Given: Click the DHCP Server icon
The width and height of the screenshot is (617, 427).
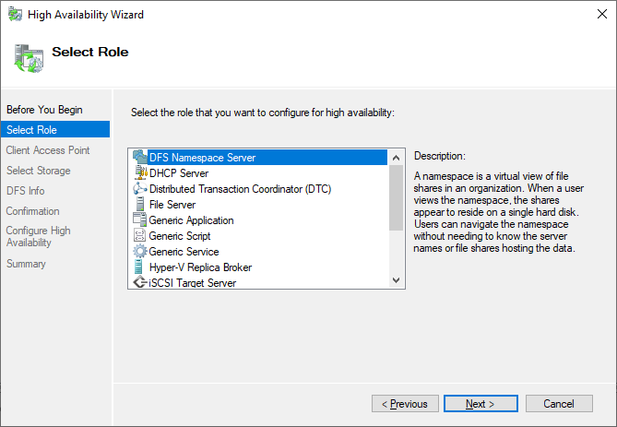Looking at the screenshot, I should pyautogui.click(x=140, y=172).
